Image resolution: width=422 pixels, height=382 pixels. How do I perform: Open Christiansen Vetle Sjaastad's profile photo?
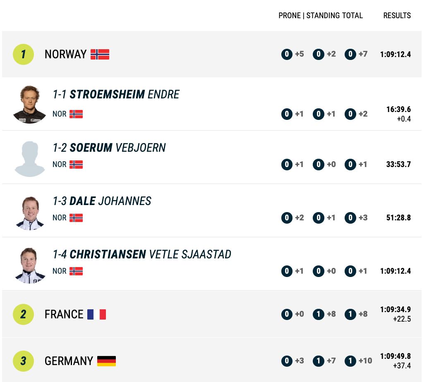point(30,265)
